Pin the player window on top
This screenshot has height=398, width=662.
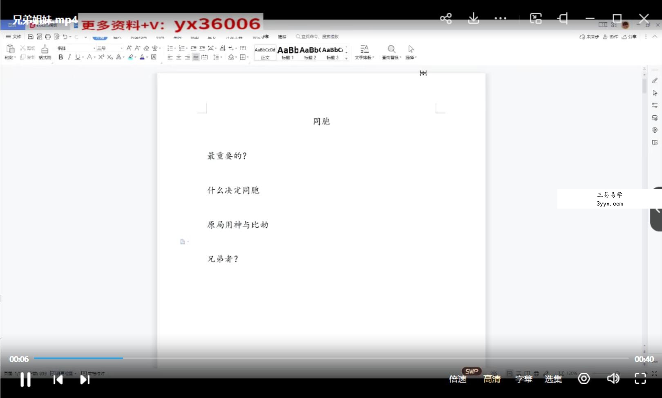point(563,18)
